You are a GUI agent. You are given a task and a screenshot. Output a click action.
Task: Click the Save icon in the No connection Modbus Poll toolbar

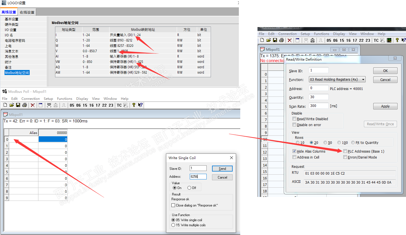coord(275,40)
